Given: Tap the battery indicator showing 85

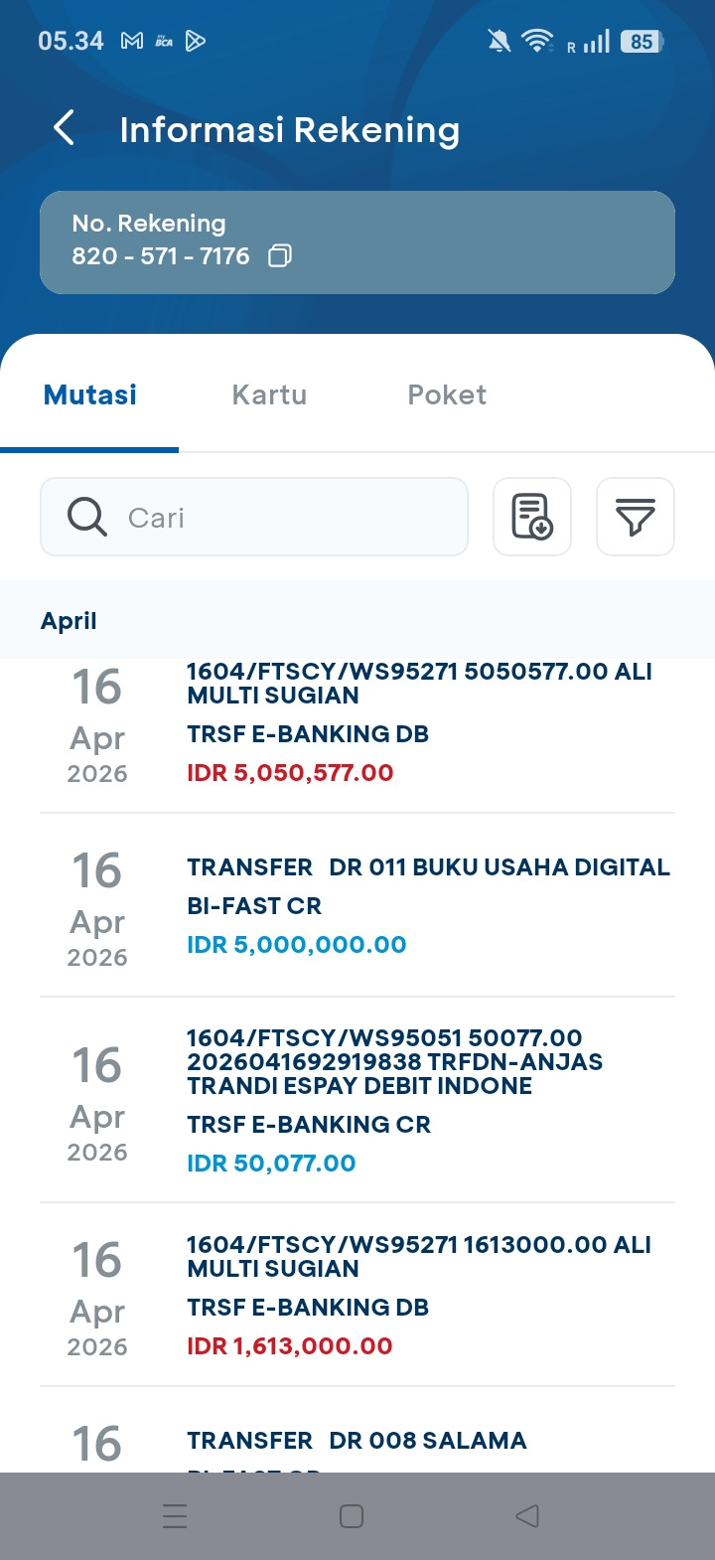Looking at the screenshot, I should point(642,42).
